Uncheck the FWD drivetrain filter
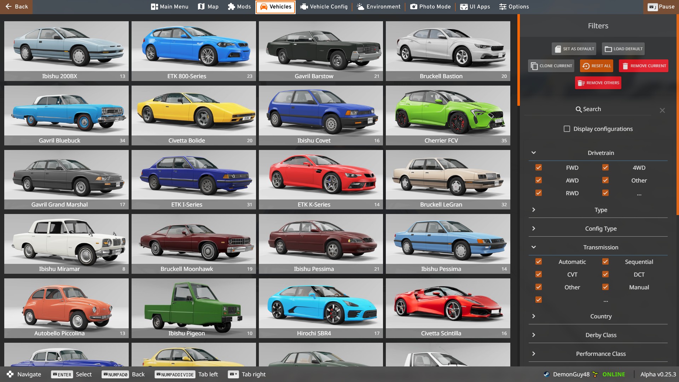 click(539, 167)
